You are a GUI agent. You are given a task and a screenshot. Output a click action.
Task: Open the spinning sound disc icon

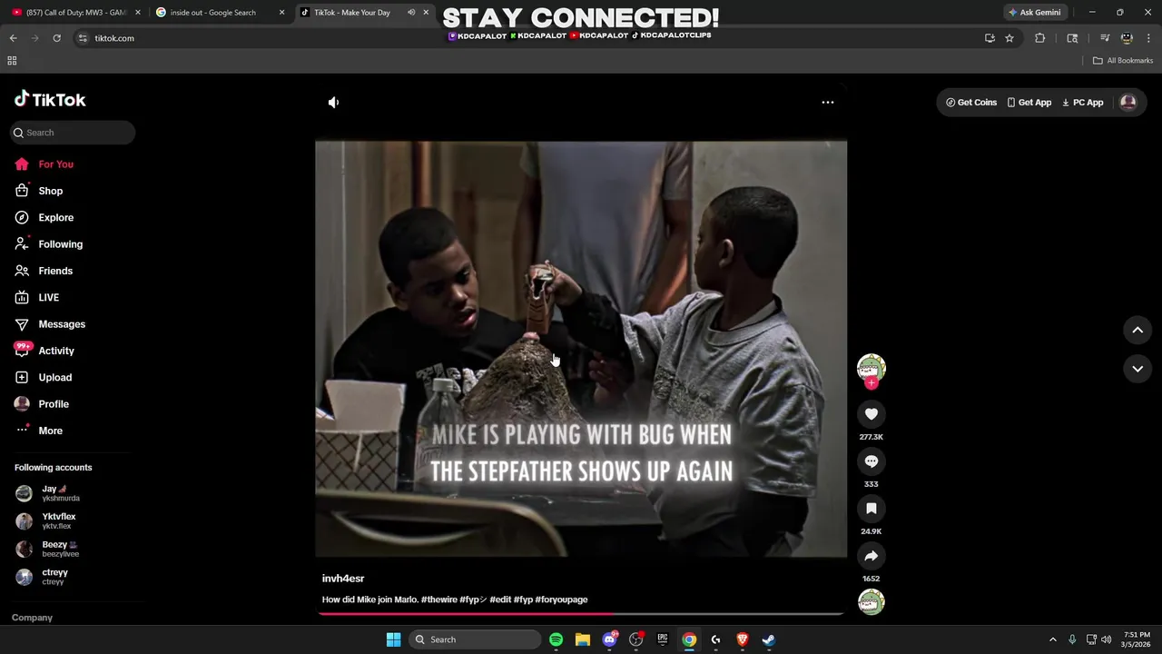[871, 602]
